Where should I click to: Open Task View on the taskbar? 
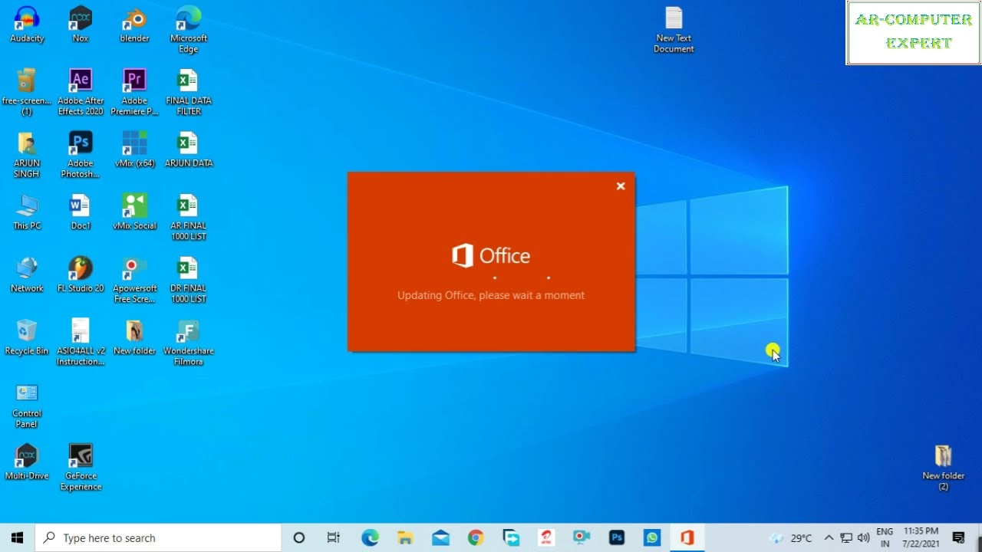[x=334, y=537]
